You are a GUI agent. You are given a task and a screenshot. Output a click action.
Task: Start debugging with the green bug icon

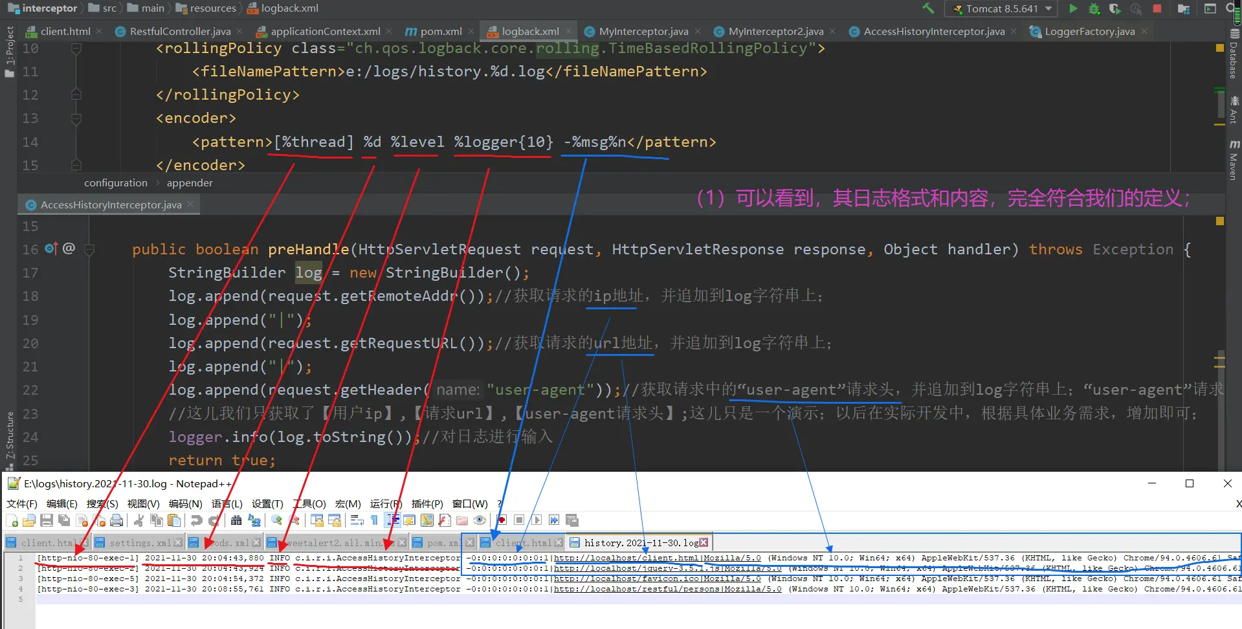[1094, 8]
